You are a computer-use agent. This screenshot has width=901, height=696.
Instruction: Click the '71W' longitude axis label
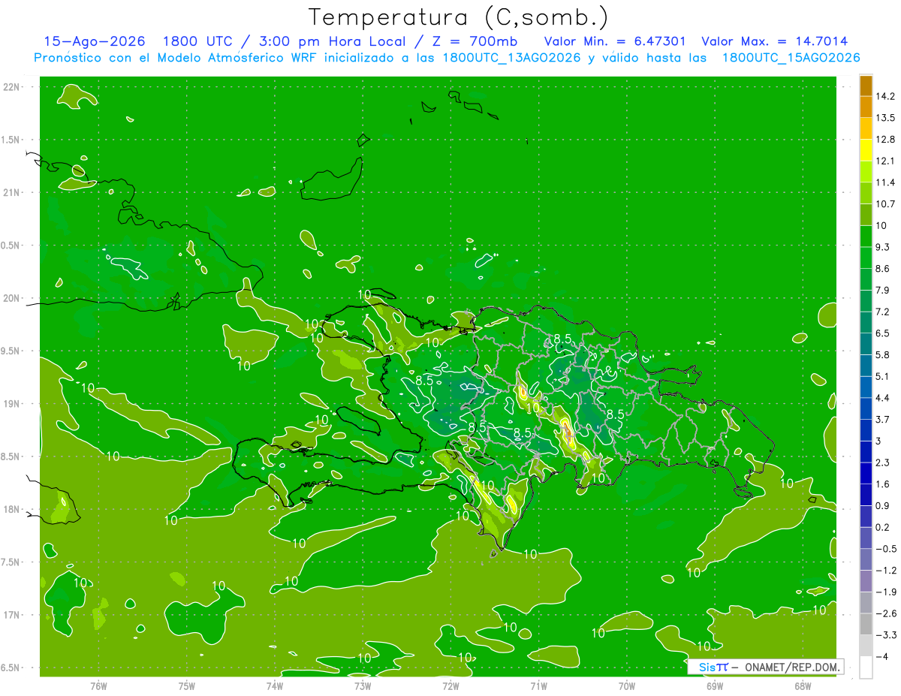538,685
